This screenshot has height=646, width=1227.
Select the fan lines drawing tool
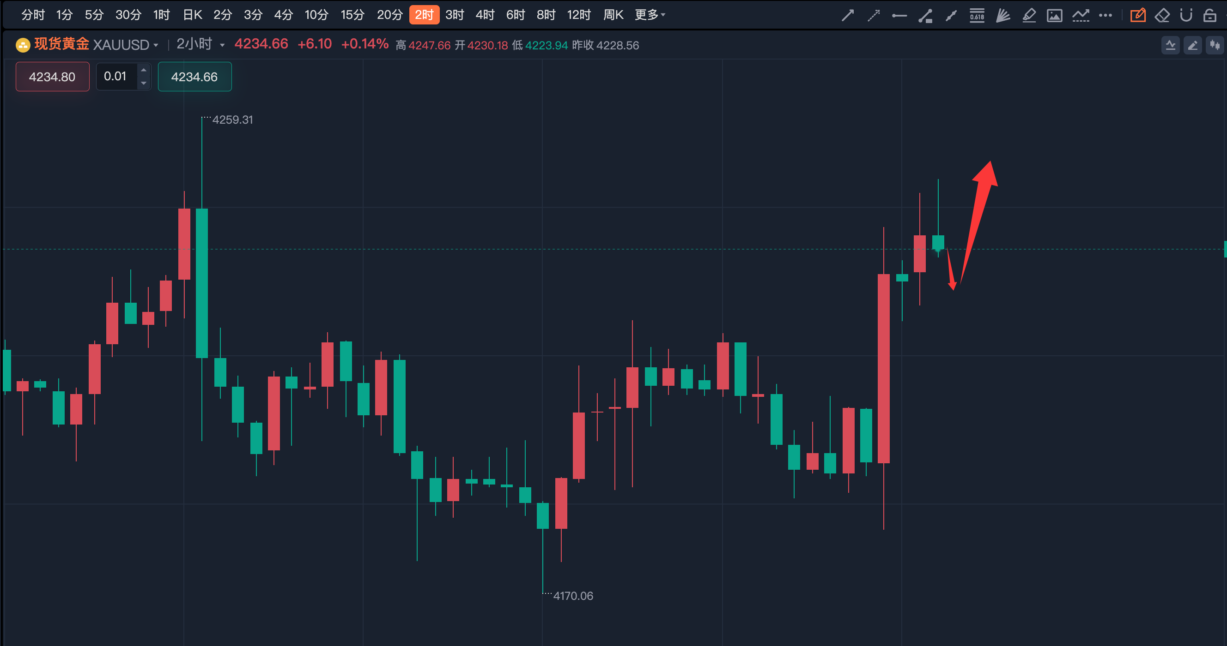coord(1002,15)
